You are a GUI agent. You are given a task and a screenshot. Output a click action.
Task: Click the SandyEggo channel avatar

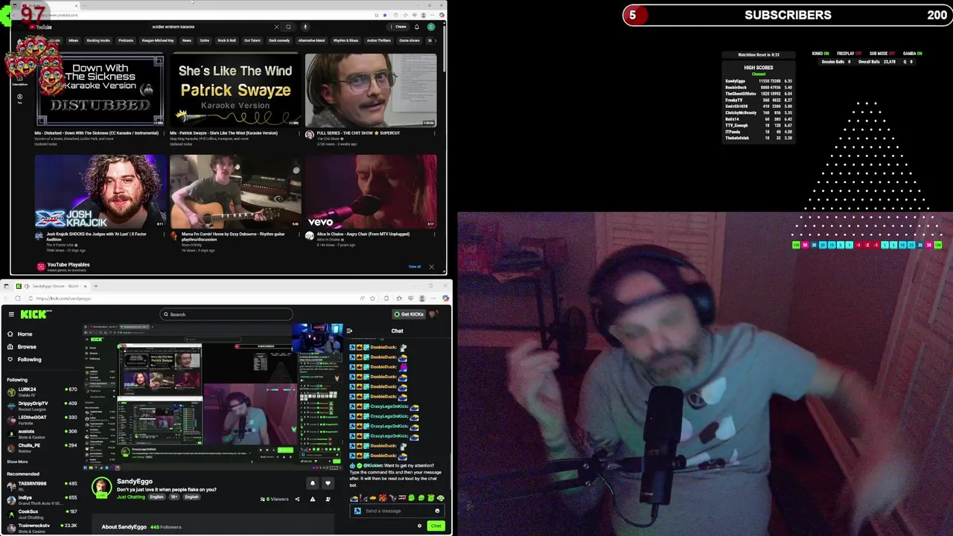[101, 488]
